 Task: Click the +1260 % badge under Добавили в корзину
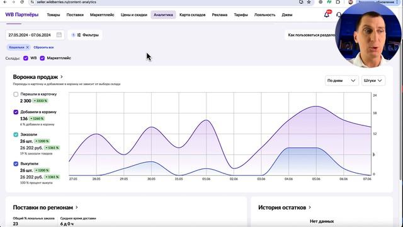click(x=37, y=119)
